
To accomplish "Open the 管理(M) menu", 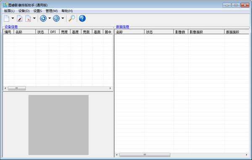I will (x=52, y=11).
